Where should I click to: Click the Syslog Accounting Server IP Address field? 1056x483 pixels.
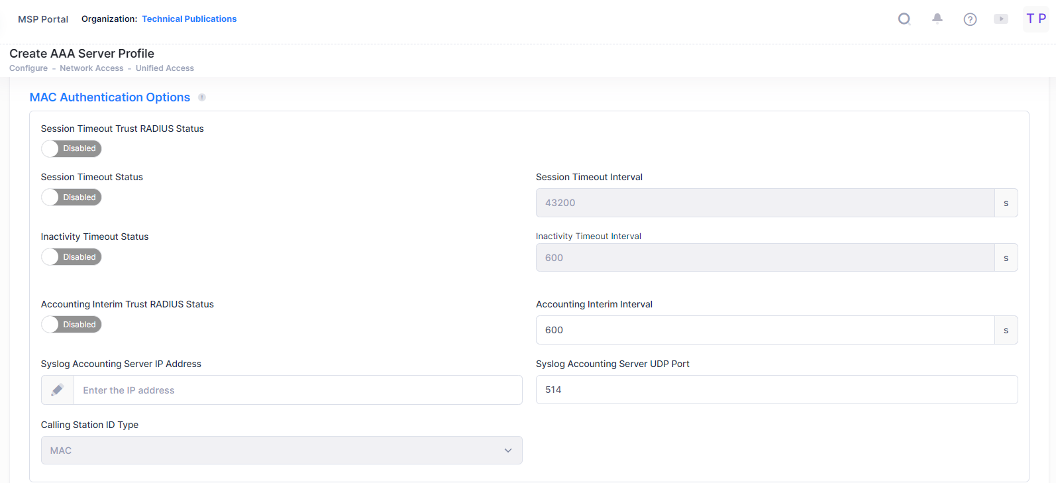pos(297,390)
